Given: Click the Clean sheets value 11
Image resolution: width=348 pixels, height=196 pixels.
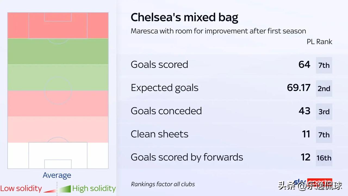Looking at the screenshot, I should 306,134.
